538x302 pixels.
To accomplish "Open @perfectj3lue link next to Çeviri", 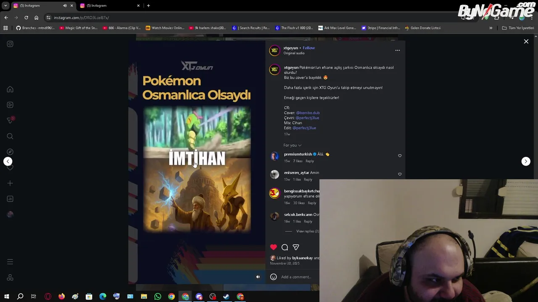I will tap(307, 118).
